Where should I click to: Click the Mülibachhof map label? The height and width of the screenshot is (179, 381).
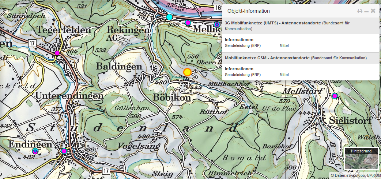tap(229, 84)
